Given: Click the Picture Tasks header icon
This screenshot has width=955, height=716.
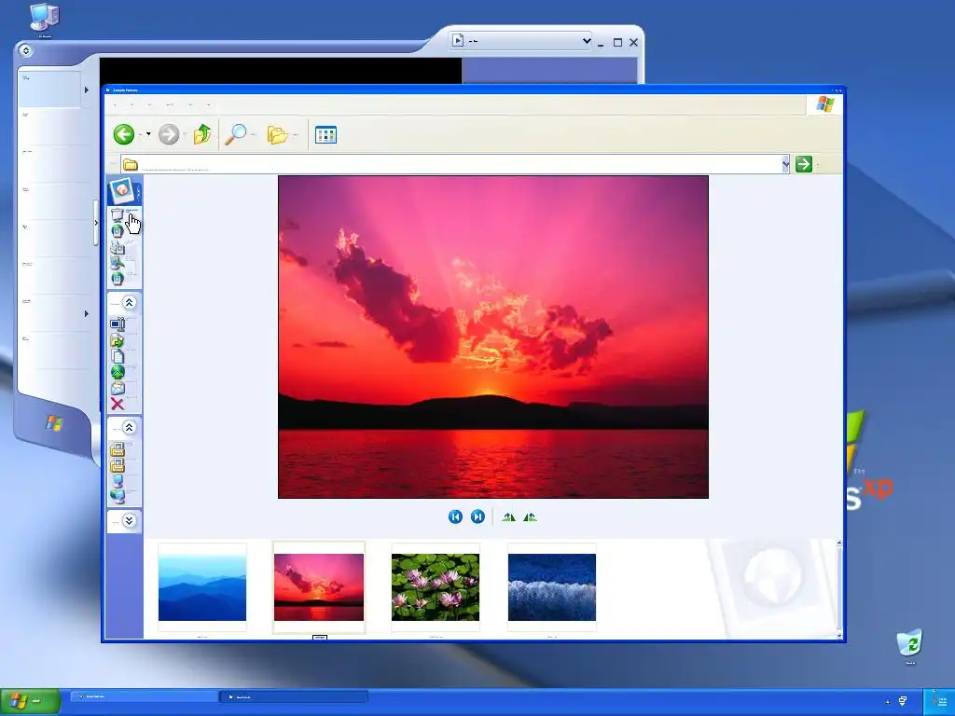Looking at the screenshot, I should click(x=121, y=190).
